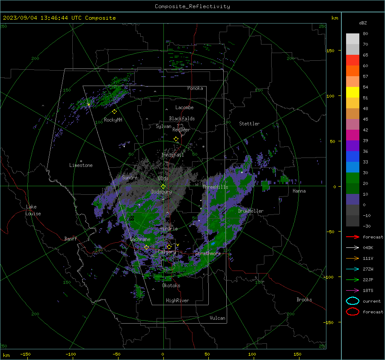Click the Hanna town label
The width and height of the screenshot is (385, 360).
click(x=299, y=191)
